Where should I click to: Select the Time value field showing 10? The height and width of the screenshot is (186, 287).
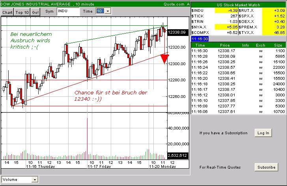[100, 11]
